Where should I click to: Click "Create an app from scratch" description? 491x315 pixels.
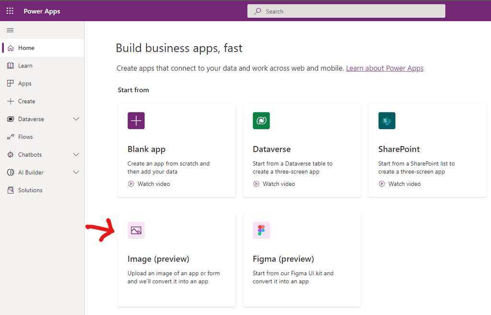(x=168, y=168)
